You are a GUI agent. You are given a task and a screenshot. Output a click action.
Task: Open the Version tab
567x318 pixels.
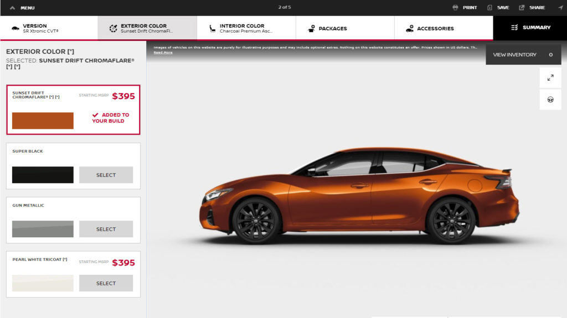coord(49,28)
